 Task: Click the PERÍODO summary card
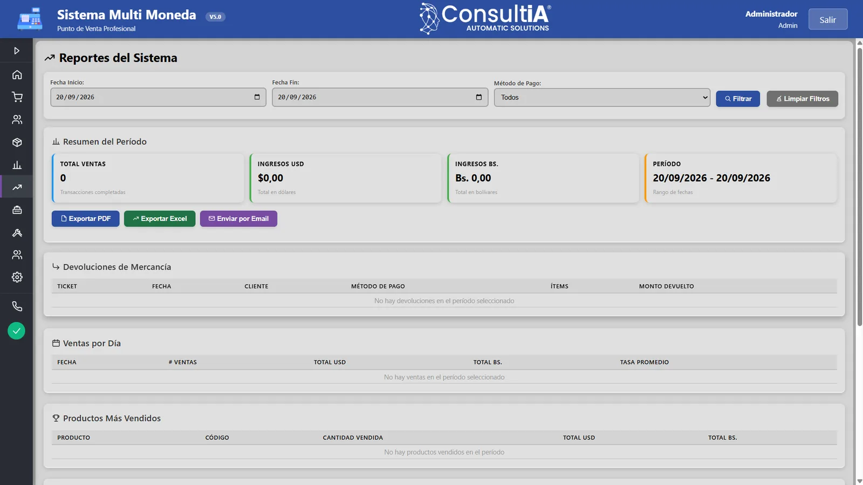coord(741,178)
